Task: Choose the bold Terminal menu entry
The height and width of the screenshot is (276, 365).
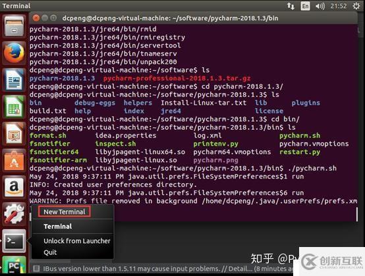Action: (58, 227)
